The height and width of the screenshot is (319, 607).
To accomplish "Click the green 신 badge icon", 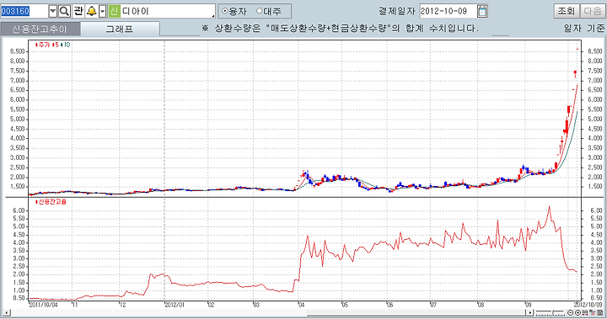I will [x=114, y=11].
